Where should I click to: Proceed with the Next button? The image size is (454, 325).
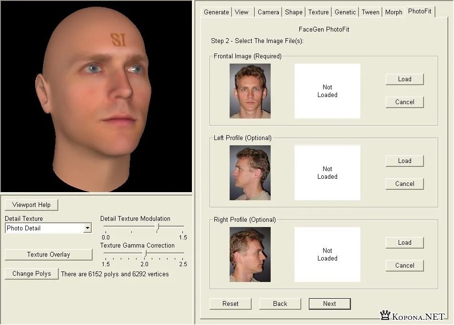click(329, 304)
